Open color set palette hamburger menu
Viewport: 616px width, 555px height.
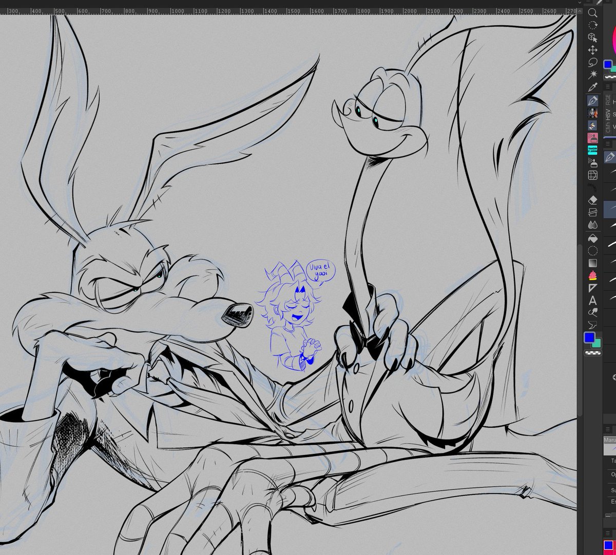(608, 532)
